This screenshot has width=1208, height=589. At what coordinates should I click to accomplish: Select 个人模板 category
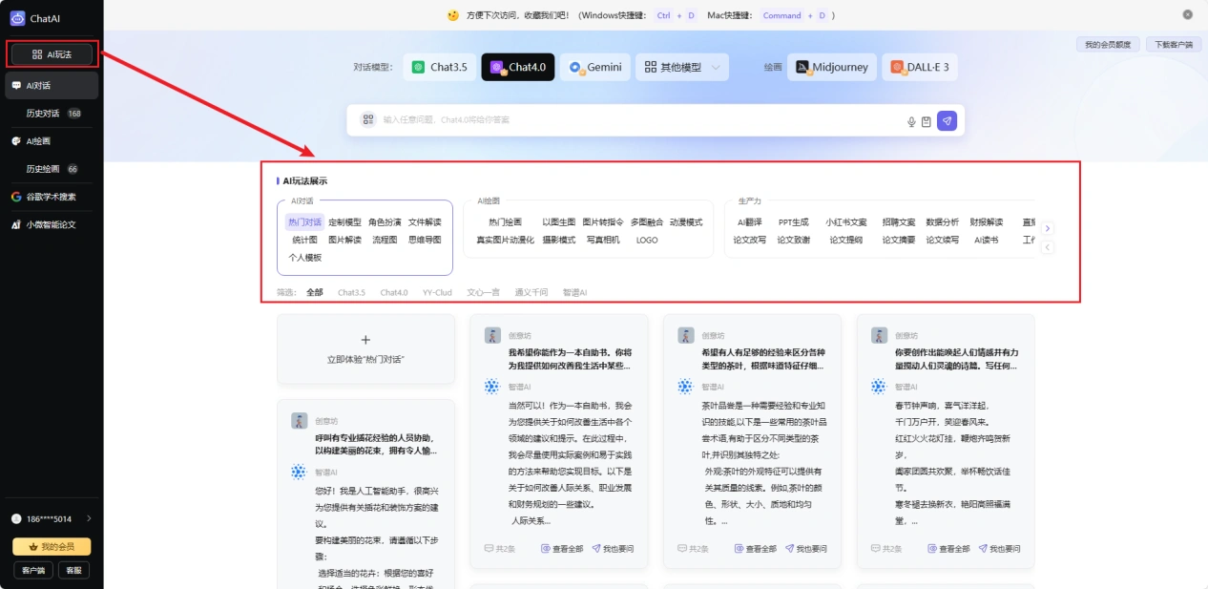(x=304, y=258)
